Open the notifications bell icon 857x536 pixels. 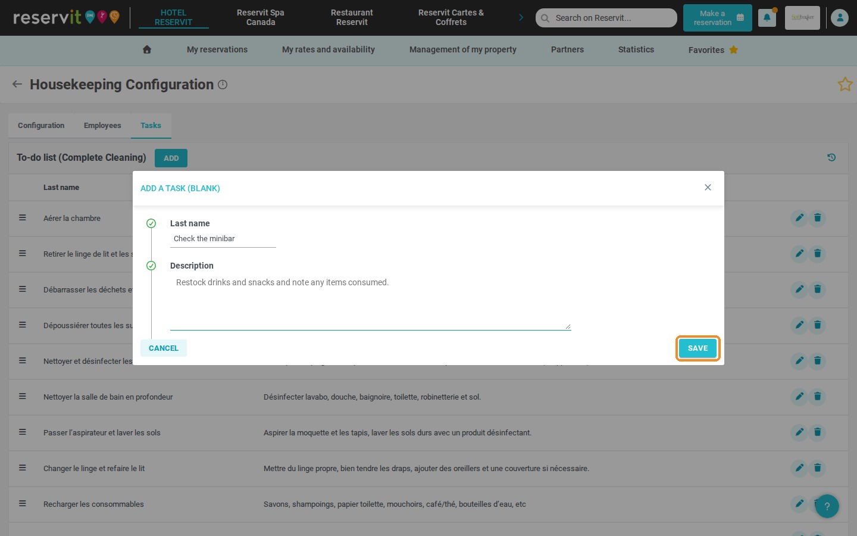point(767,18)
